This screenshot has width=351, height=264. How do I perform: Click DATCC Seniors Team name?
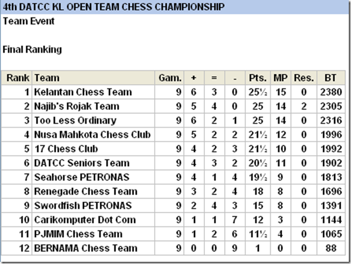click(x=82, y=163)
